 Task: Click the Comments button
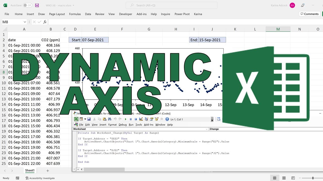click(x=310, y=14)
